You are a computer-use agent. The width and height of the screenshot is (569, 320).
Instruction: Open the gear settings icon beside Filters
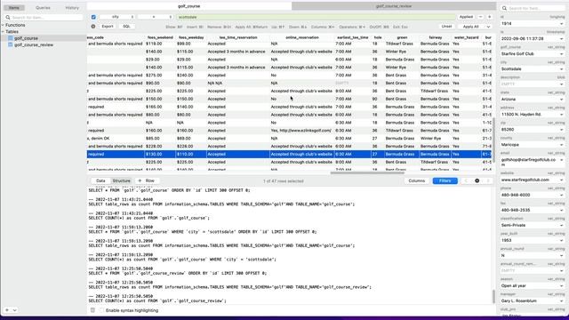(477, 180)
